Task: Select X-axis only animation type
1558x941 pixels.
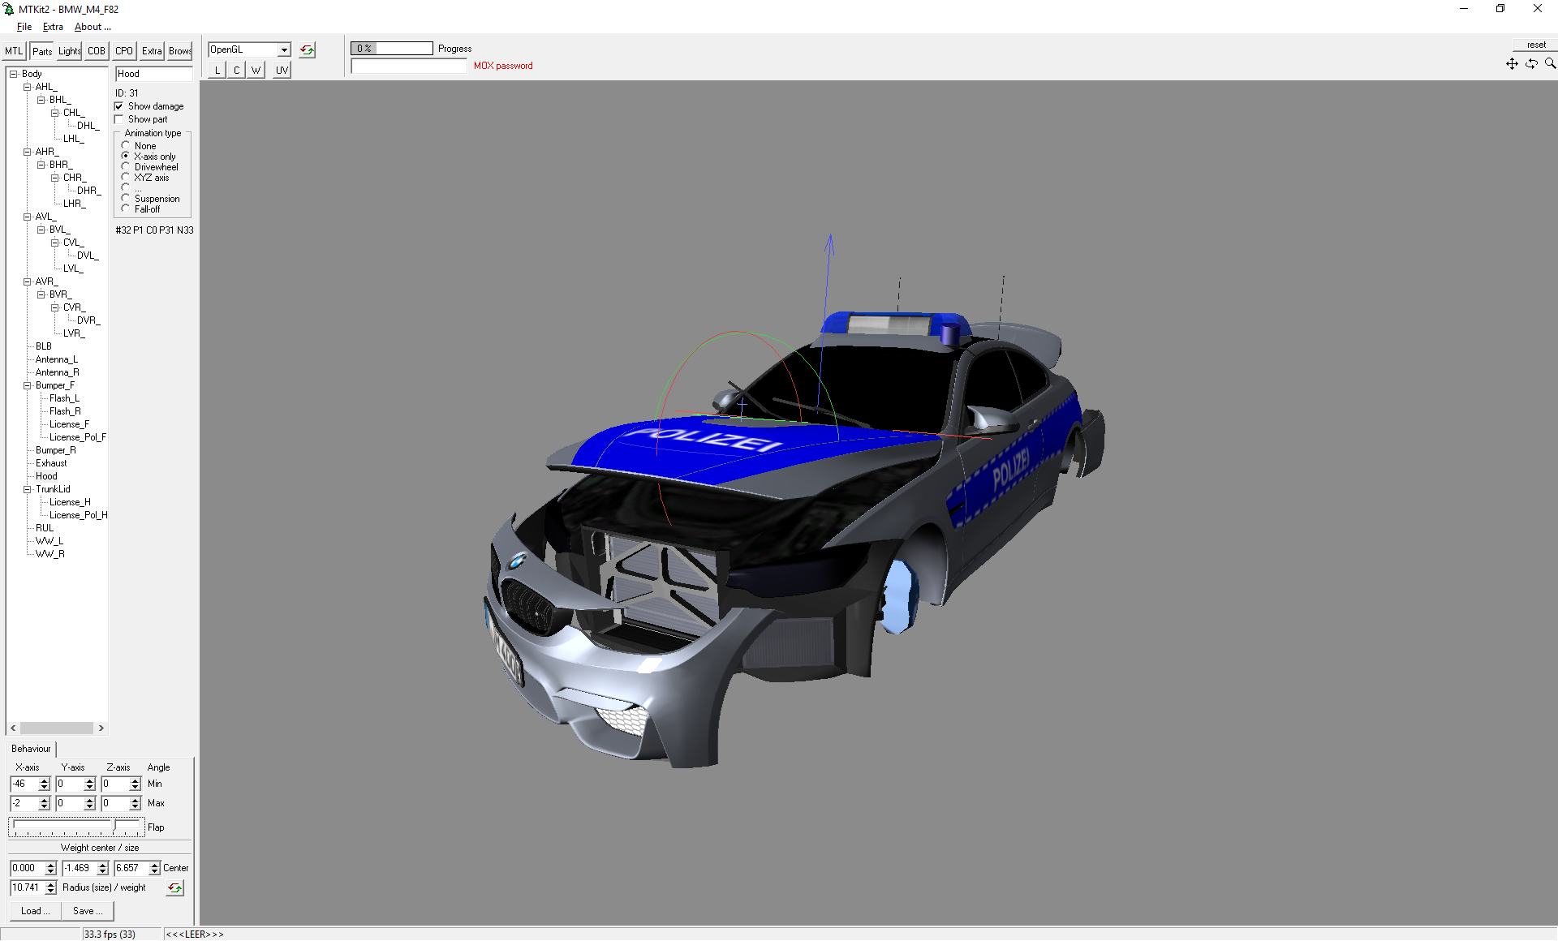Action: coord(126,157)
